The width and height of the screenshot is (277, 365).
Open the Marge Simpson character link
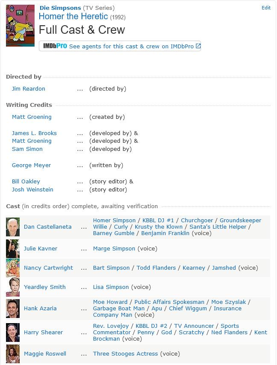point(114,249)
